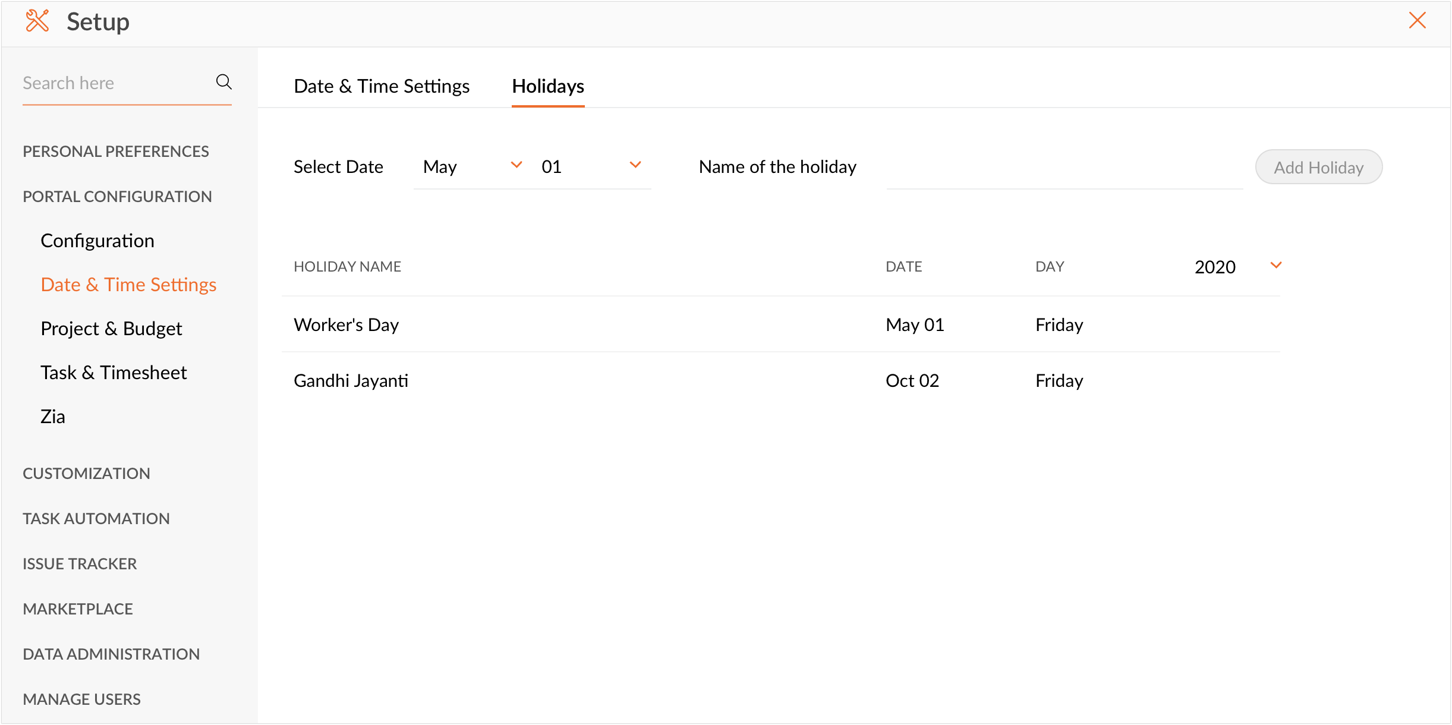Click the search magnifier icon
This screenshot has height=725, width=1452.
(x=223, y=82)
